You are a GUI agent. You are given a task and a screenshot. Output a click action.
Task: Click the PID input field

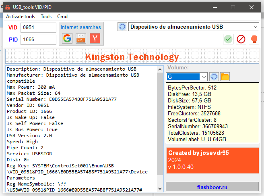point(38,40)
